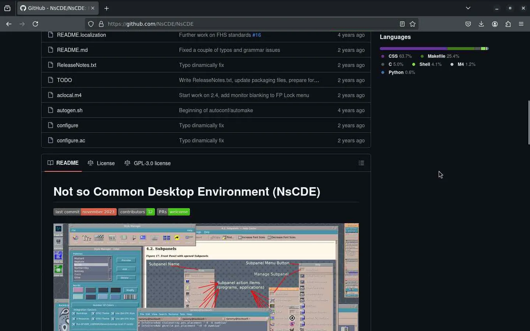This screenshot has width=530, height=331.
Task: Open the TODO file
Action: tap(64, 80)
